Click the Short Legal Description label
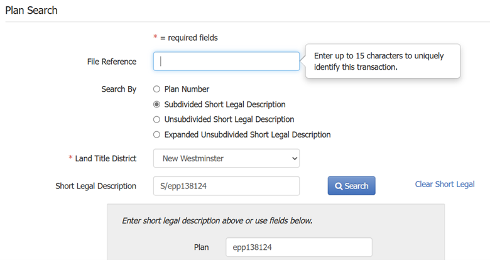This screenshot has width=490, height=260. [x=95, y=186]
